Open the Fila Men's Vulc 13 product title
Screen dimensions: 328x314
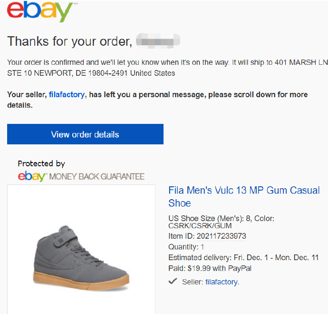pos(244,196)
